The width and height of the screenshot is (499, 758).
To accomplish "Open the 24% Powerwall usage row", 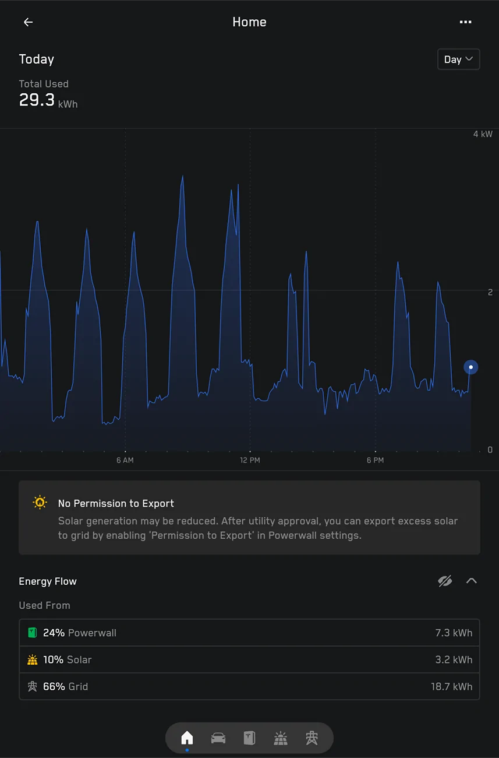I will point(249,633).
